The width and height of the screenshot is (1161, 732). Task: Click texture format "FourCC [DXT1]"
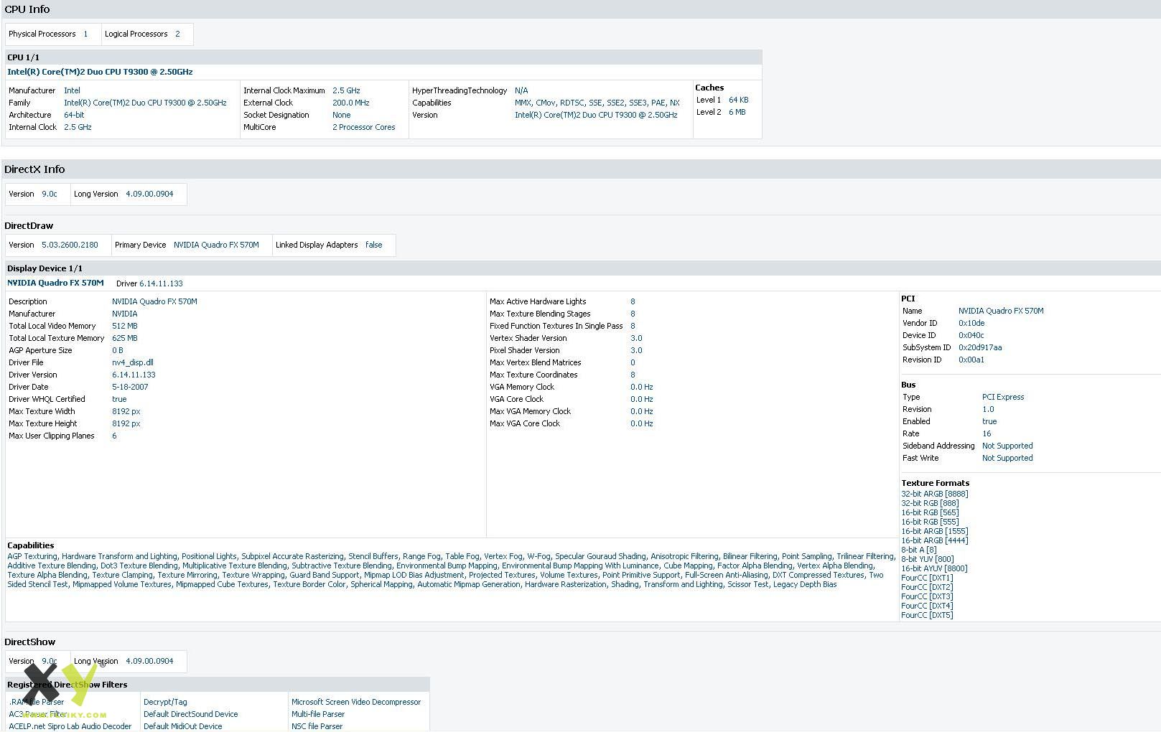click(x=927, y=578)
